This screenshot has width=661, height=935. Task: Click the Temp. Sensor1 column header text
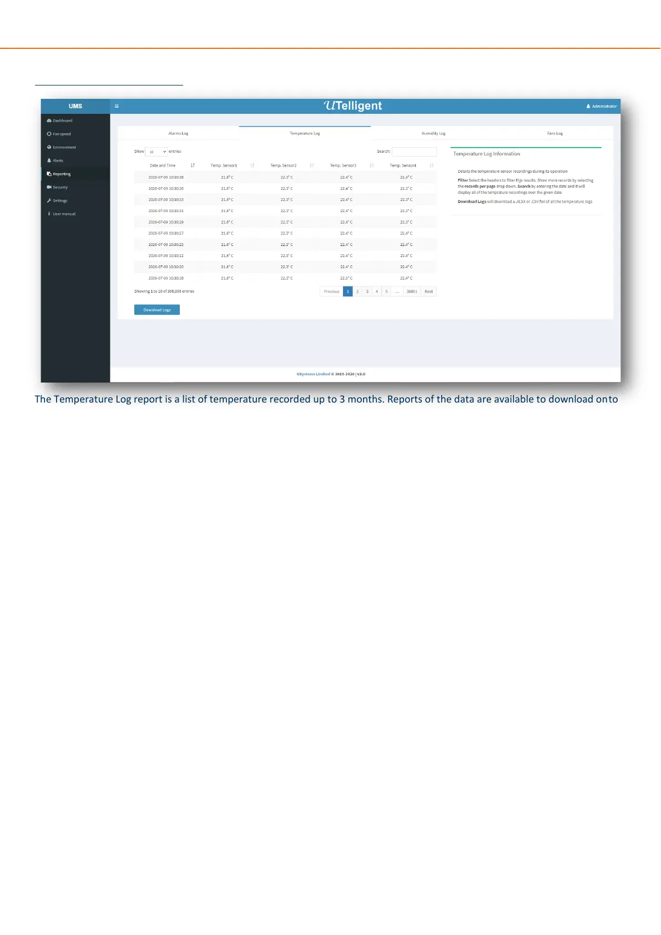(x=224, y=165)
